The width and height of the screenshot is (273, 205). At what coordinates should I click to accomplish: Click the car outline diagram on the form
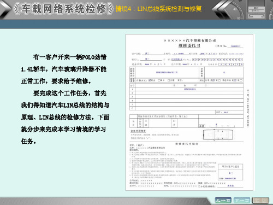[x=218, y=135]
